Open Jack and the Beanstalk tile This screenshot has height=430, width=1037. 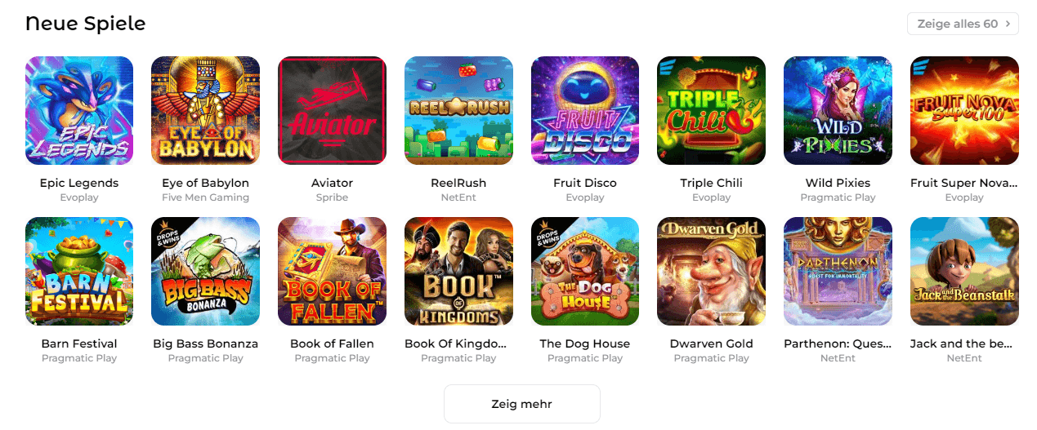point(964,272)
